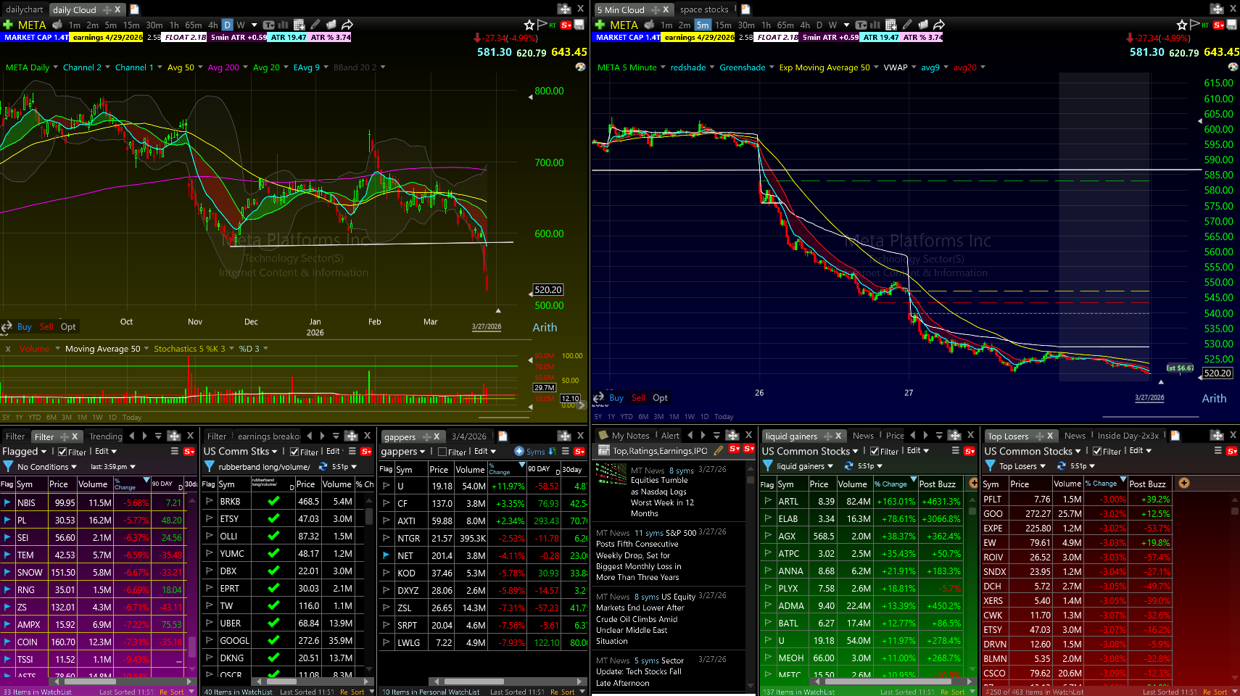Click the drawing tools pencil on daily chart
This screenshot has height=696, width=1240.
[315, 25]
